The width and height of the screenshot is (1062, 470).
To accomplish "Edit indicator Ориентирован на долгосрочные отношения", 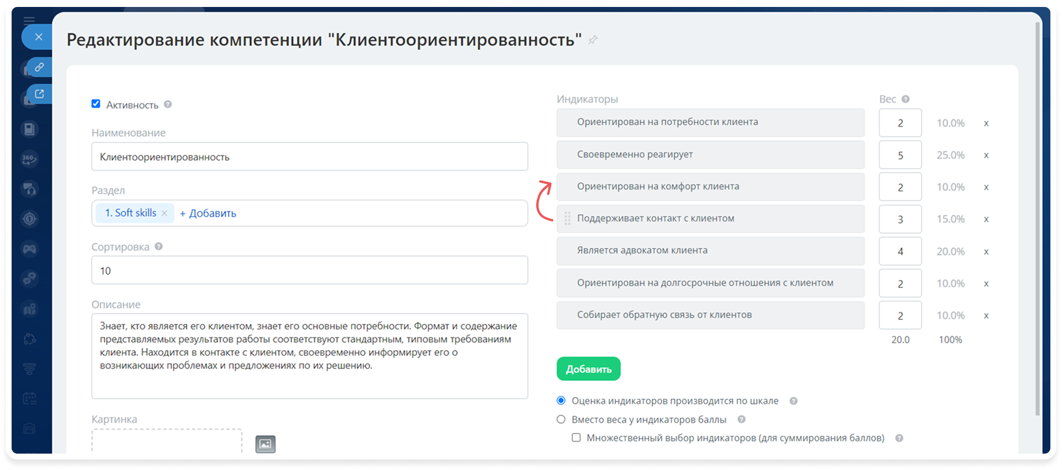I will pos(710,283).
